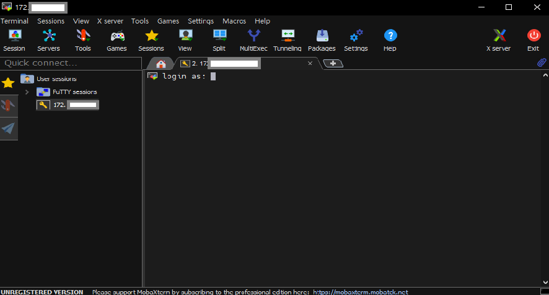
Task: Open the View menu
Action: (x=81, y=21)
